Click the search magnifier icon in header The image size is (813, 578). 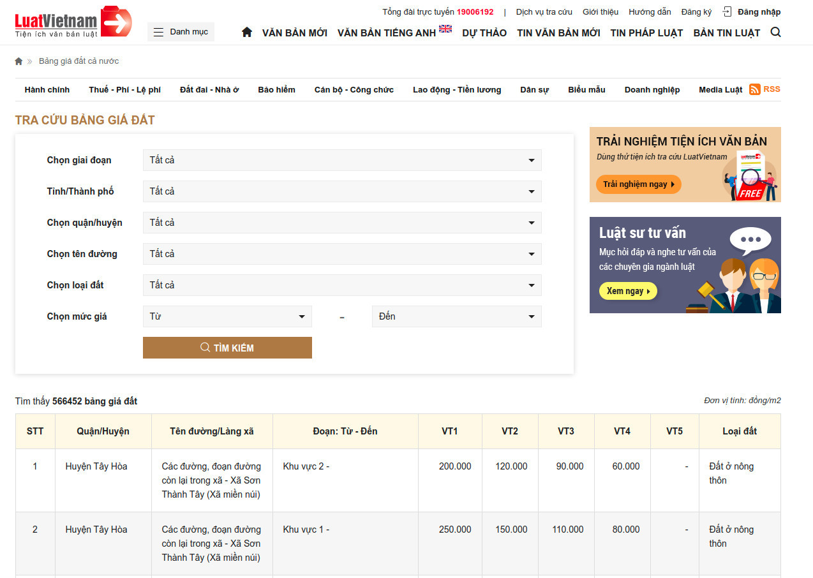[x=775, y=32]
